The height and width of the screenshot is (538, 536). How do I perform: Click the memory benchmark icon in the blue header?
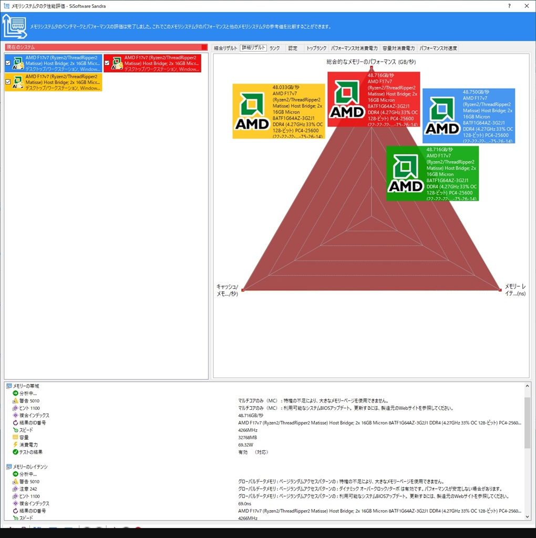coord(14,26)
